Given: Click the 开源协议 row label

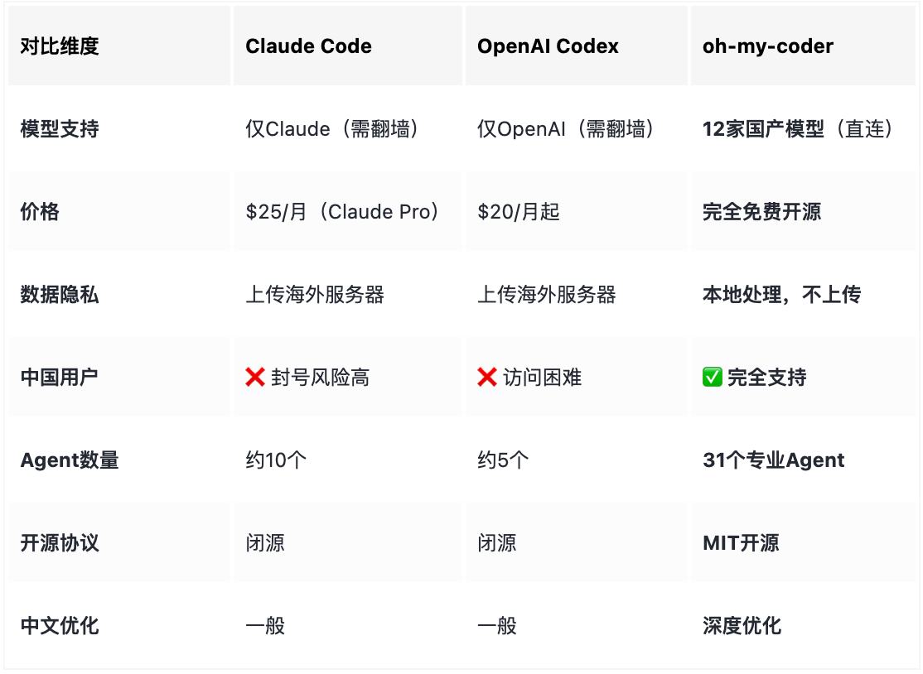Looking at the screenshot, I should tap(60, 543).
